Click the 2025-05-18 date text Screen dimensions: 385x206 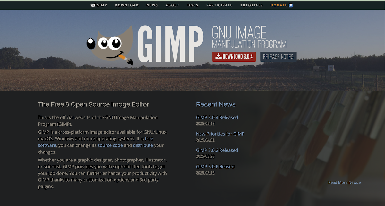[205, 124]
